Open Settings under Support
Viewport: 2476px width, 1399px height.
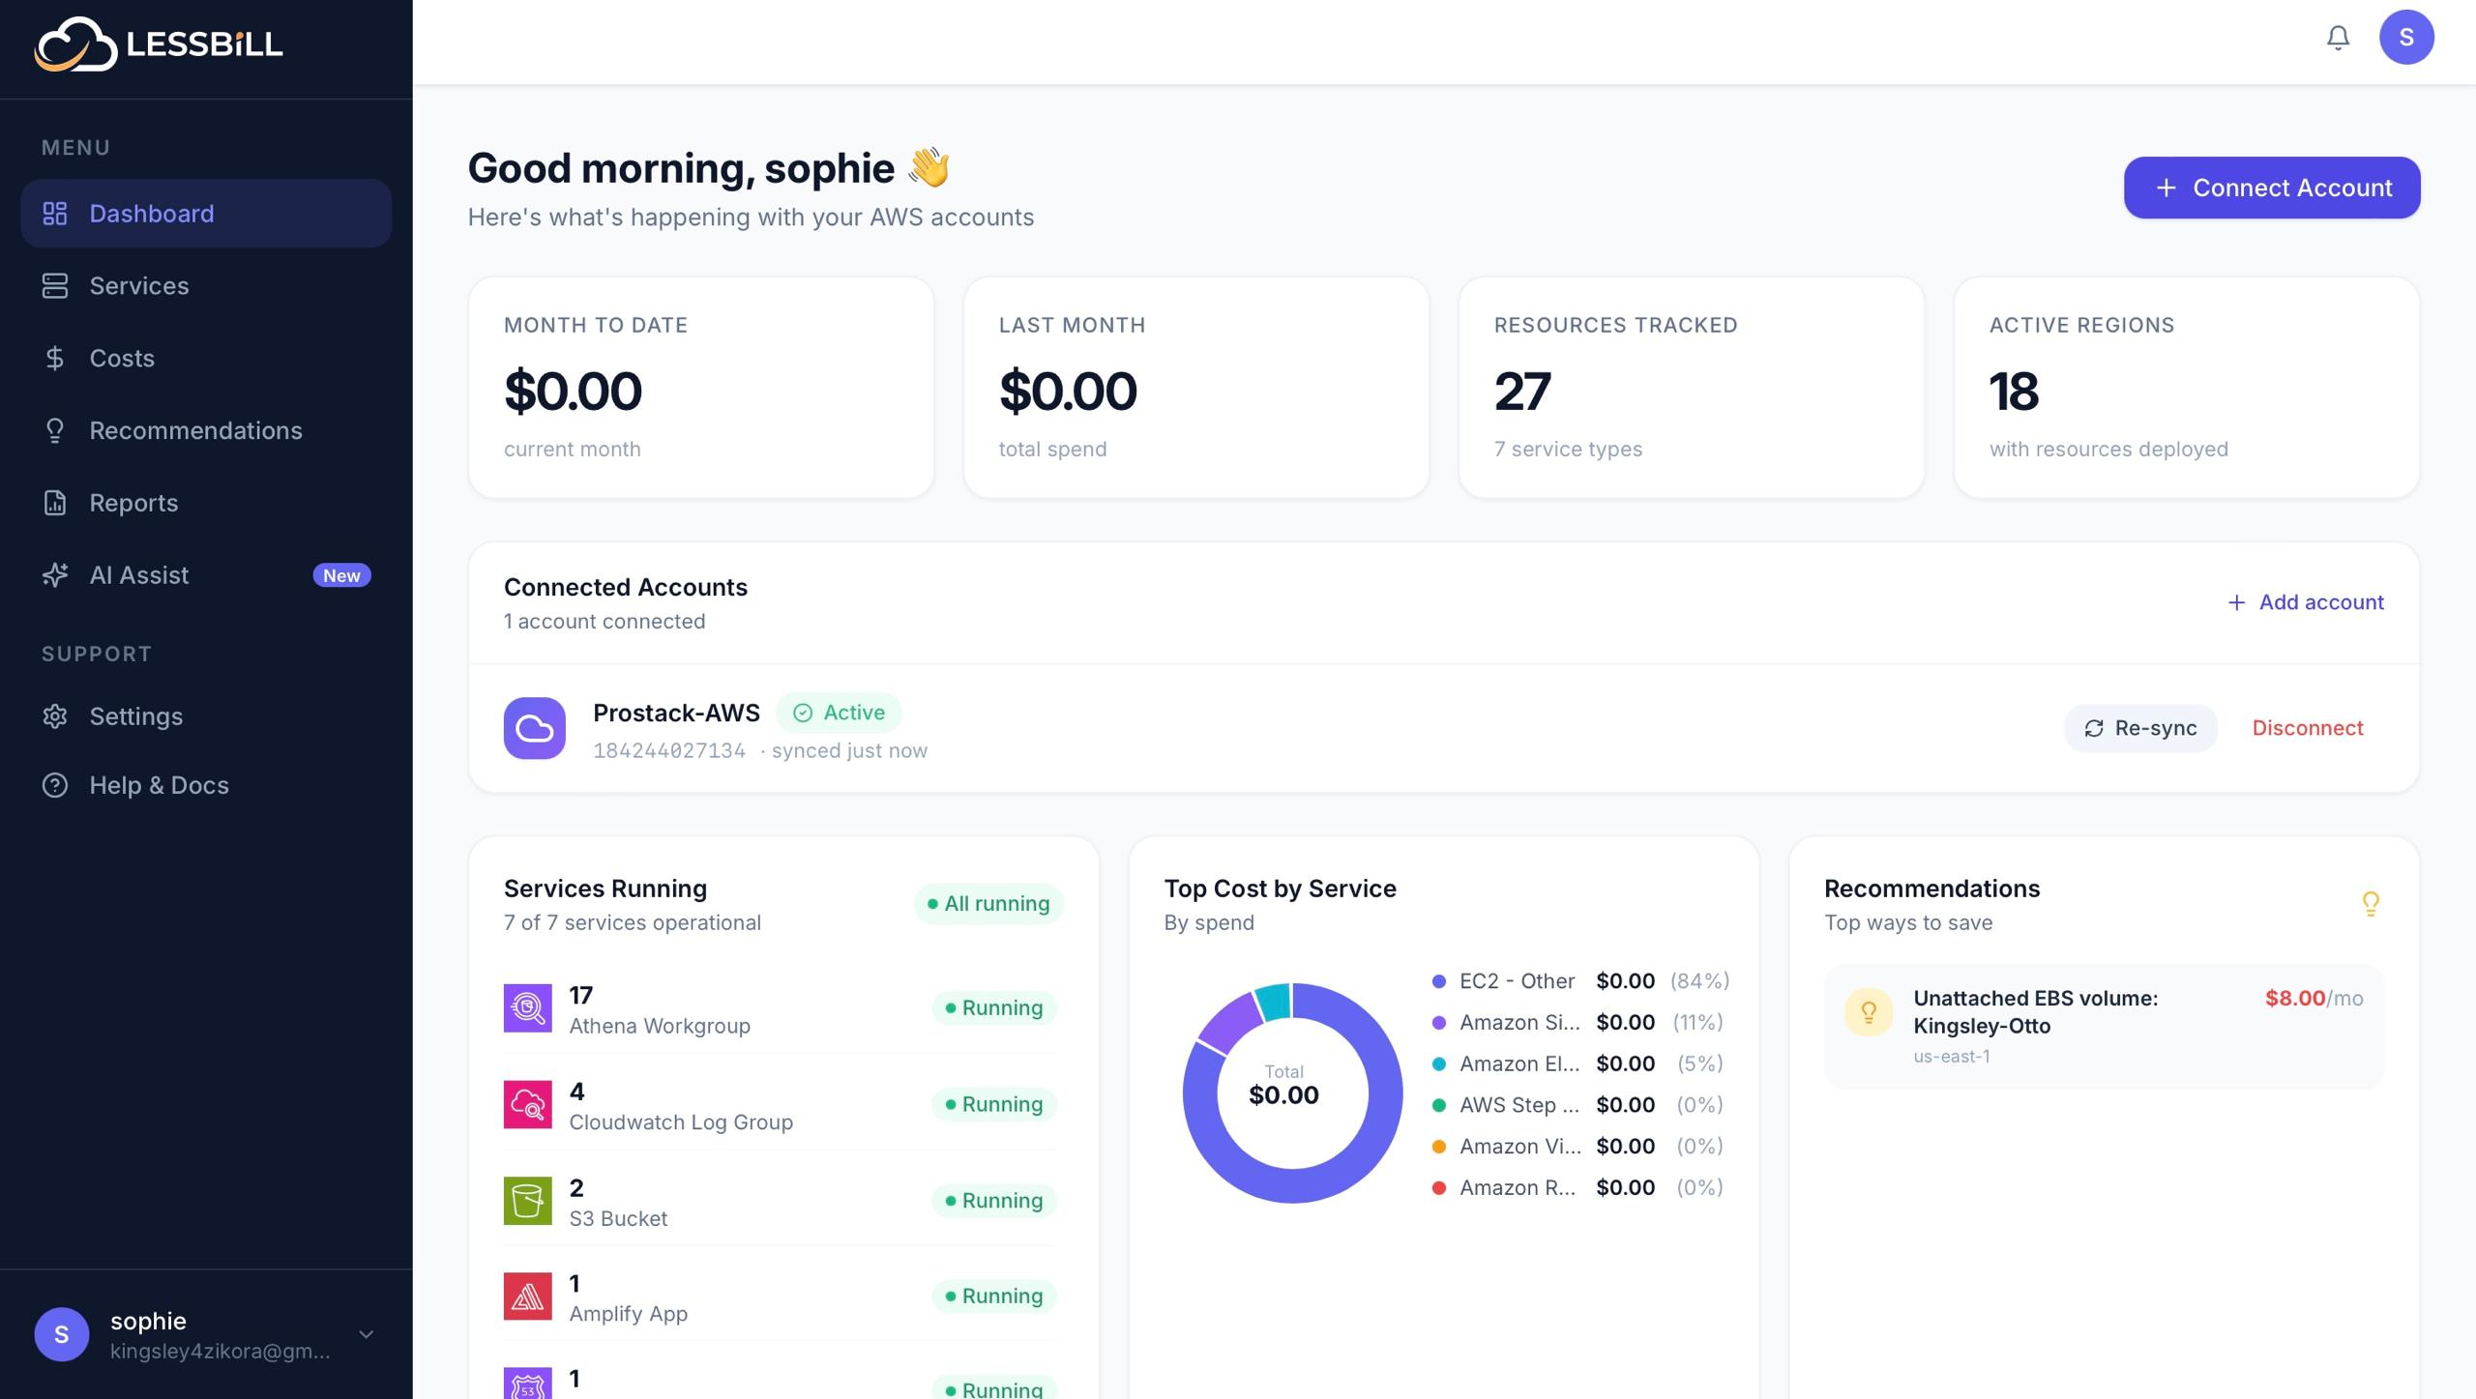pos(206,716)
